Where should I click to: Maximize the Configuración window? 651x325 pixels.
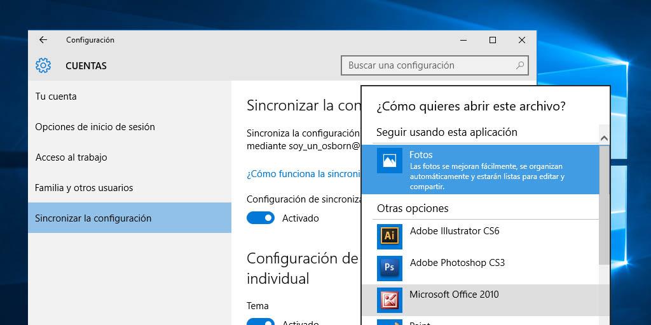pyautogui.click(x=493, y=40)
